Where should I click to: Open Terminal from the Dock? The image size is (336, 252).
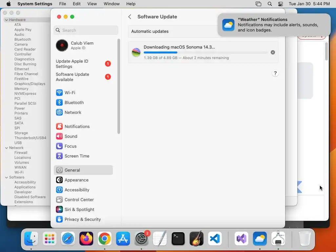pyautogui.click(x=178, y=239)
